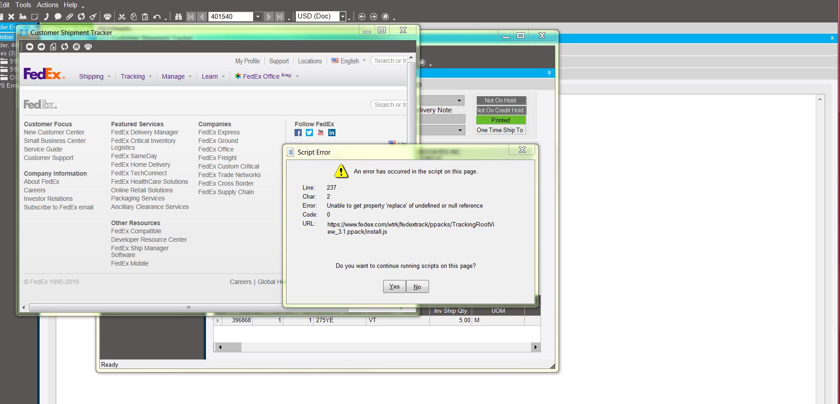The width and height of the screenshot is (840, 404).
Task: Open the FedEx Express company link
Action: pyautogui.click(x=219, y=132)
